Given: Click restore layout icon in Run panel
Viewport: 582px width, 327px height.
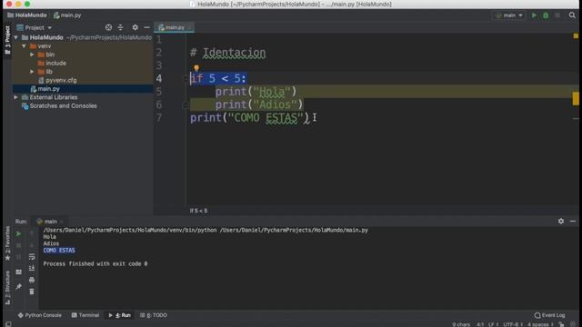Looking at the screenshot, I should pos(18,272).
